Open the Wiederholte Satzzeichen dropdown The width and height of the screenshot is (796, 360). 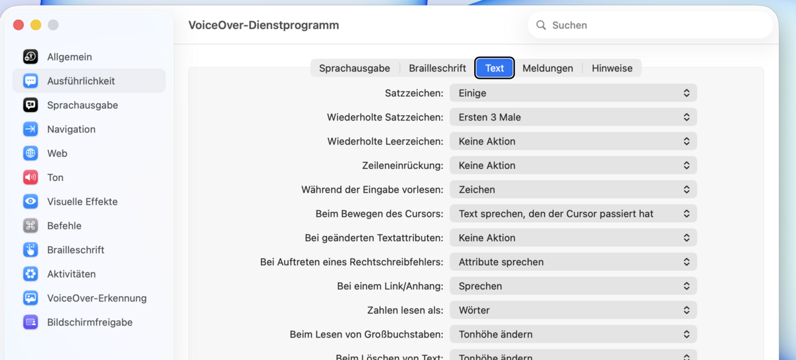click(x=573, y=117)
